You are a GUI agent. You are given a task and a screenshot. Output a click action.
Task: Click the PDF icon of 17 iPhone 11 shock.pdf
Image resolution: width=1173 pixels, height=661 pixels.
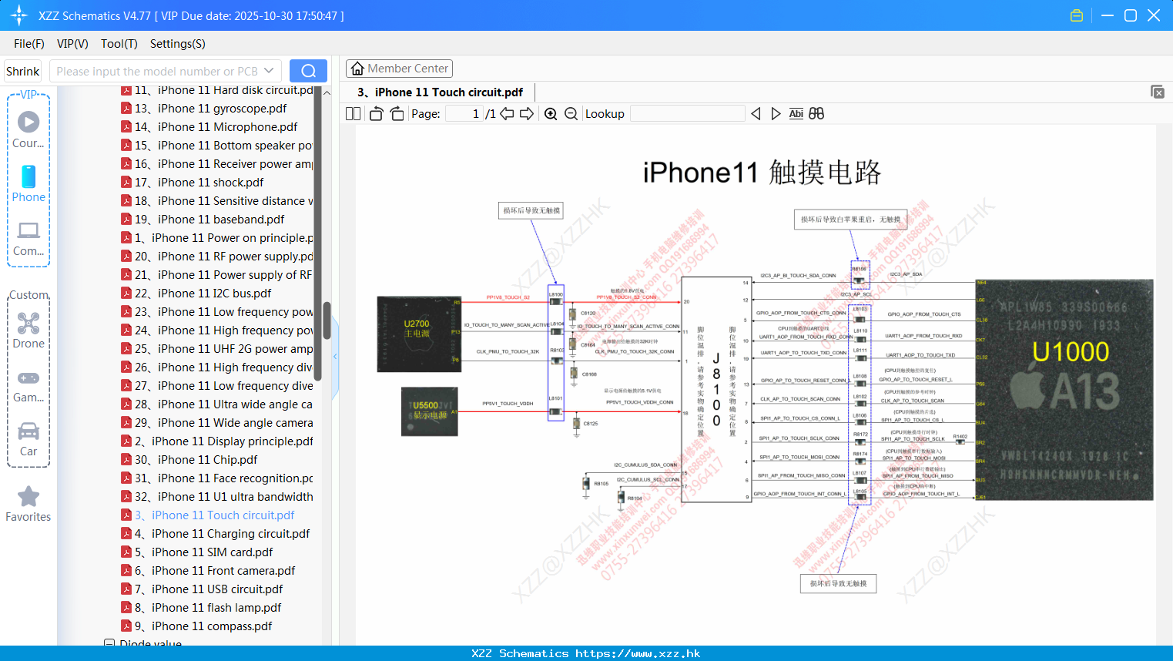[126, 183]
